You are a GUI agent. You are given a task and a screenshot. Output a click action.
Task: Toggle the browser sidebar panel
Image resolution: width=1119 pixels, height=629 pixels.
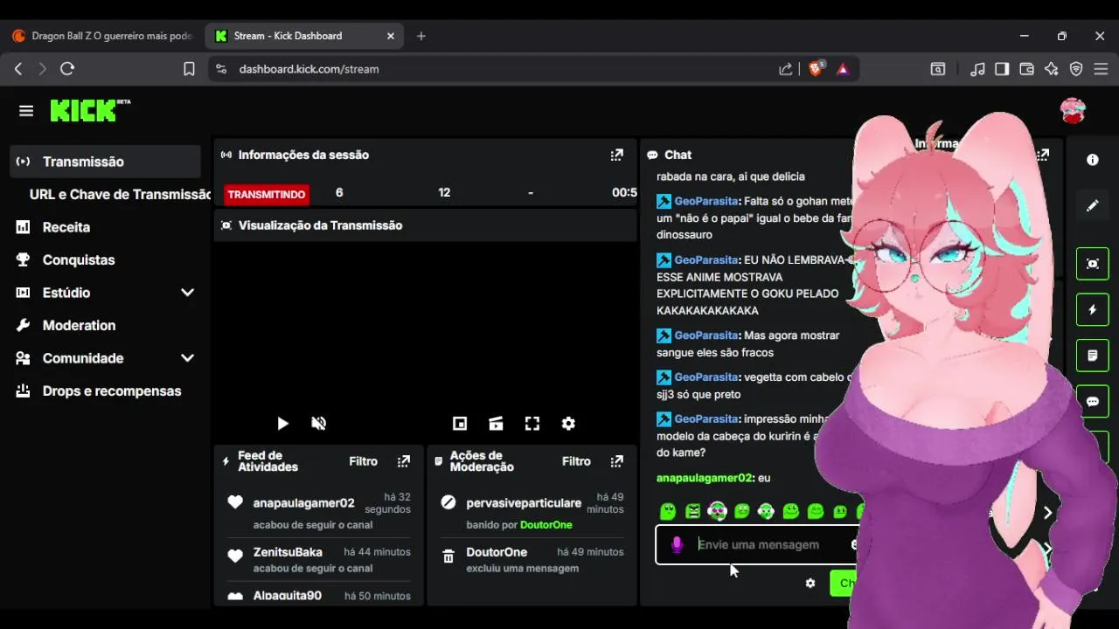pos(1002,69)
